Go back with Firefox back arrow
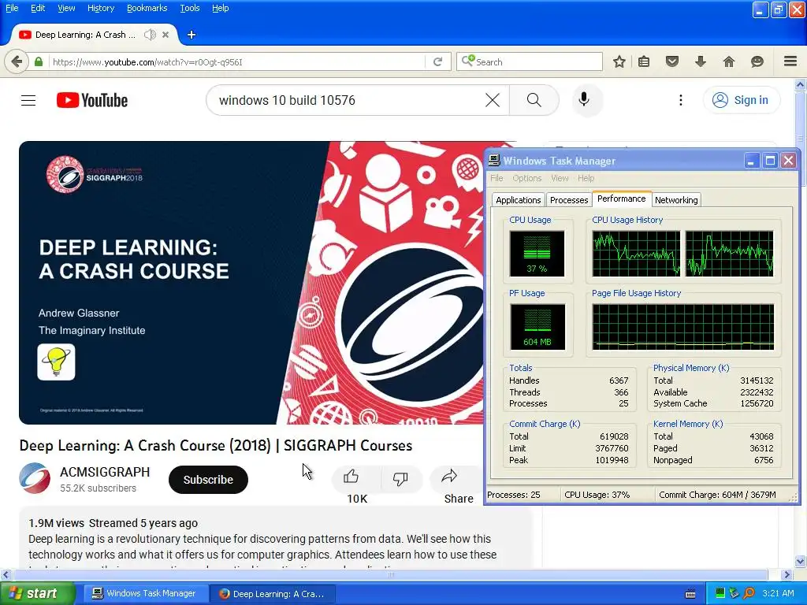The image size is (807, 605). tap(17, 61)
